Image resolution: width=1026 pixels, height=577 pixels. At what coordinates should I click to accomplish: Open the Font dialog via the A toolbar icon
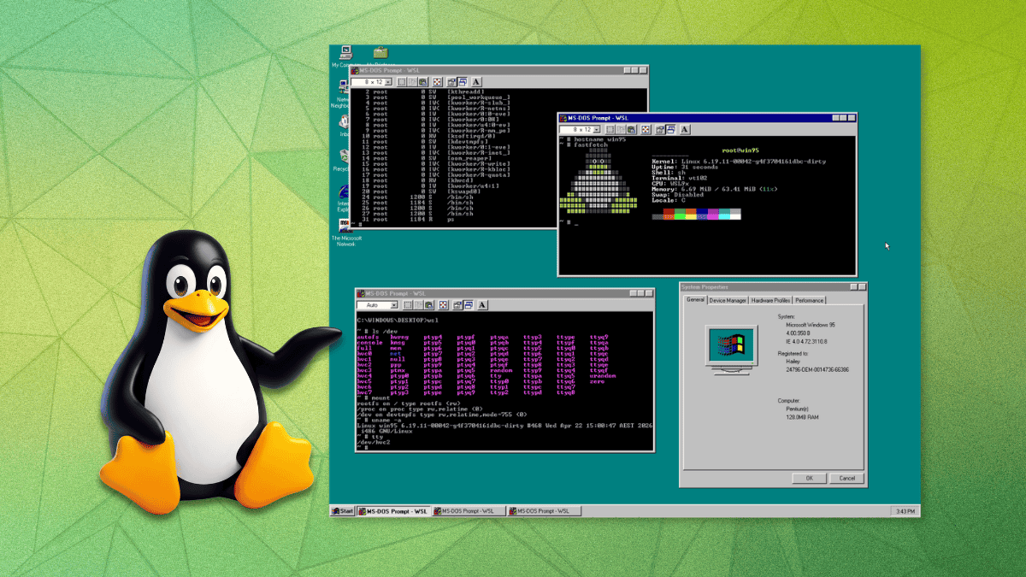coord(477,83)
